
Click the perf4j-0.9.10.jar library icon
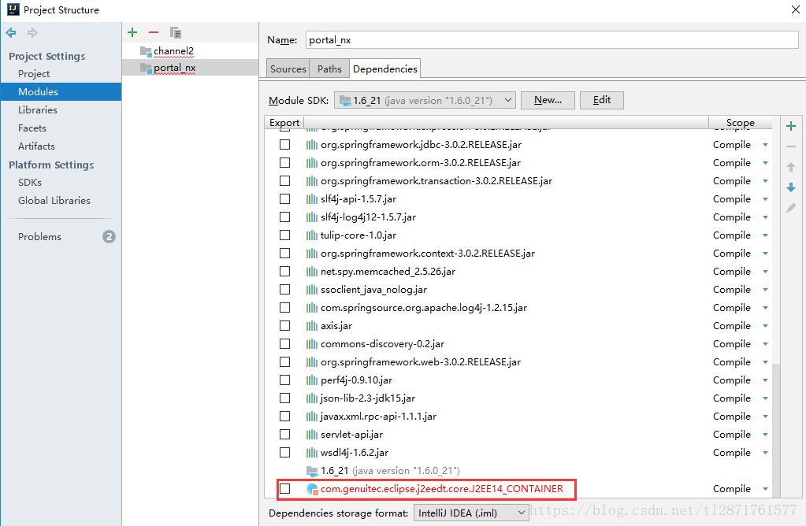[x=311, y=380]
